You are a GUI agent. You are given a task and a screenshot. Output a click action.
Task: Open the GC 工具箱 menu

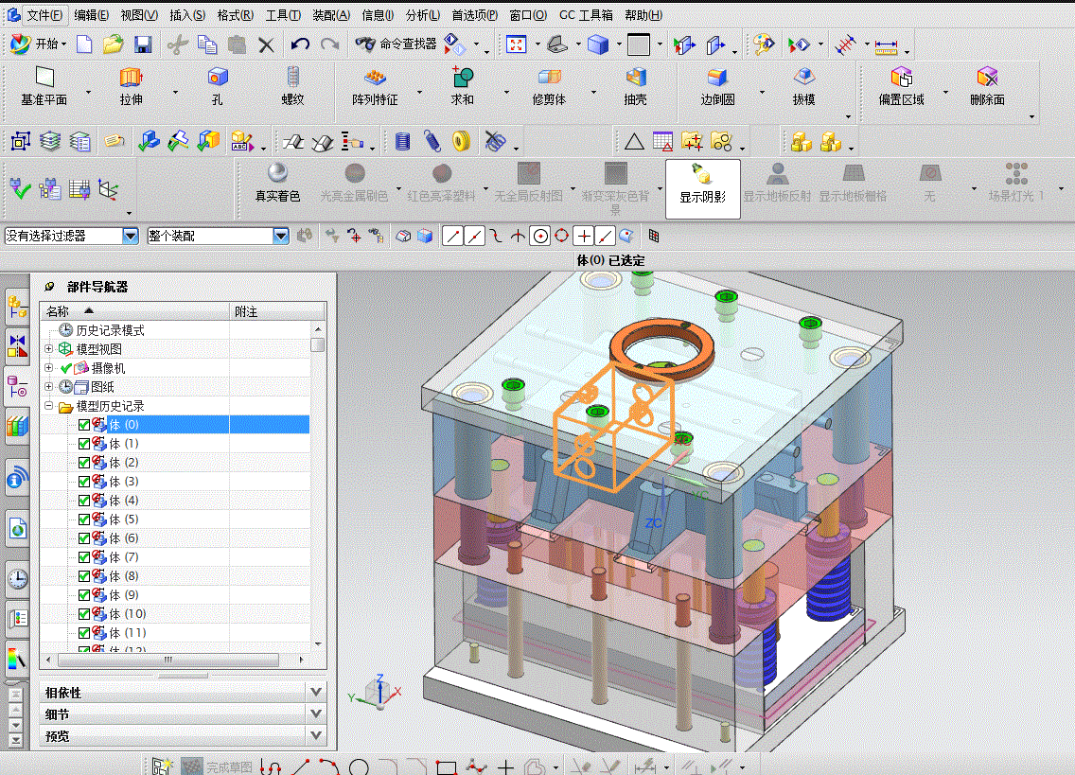(586, 15)
